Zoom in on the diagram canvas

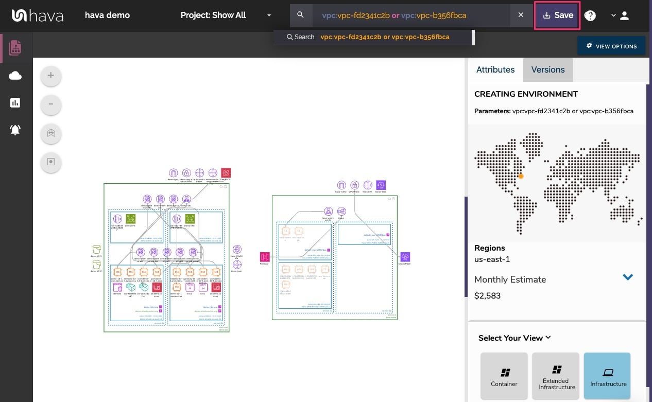click(50, 76)
